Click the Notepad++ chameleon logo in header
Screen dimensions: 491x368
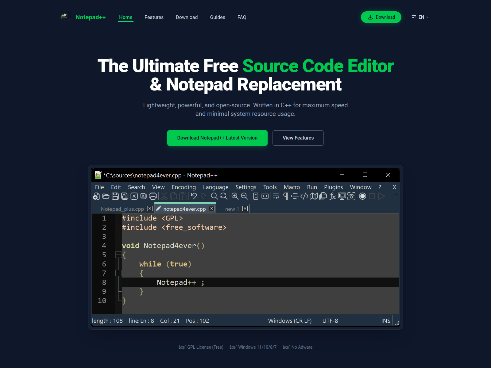65,17
